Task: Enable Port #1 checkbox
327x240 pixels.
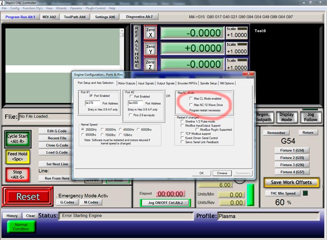Action: 91,96
